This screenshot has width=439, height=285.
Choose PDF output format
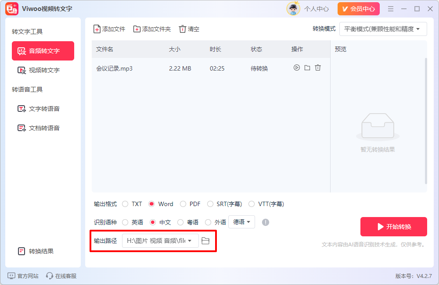click(191, 204)
